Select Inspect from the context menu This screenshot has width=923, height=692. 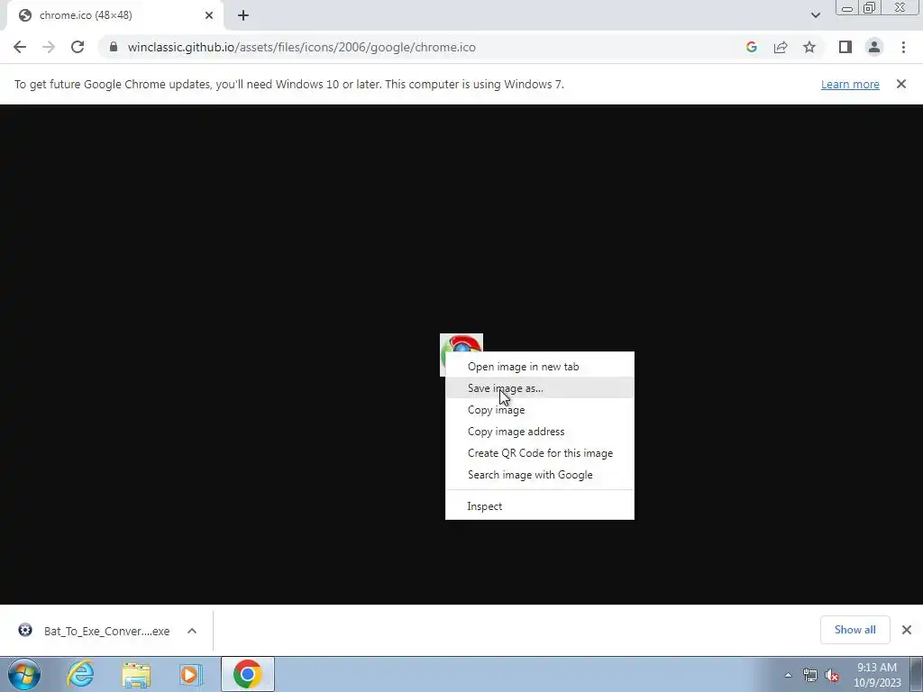tap(540, 506)
